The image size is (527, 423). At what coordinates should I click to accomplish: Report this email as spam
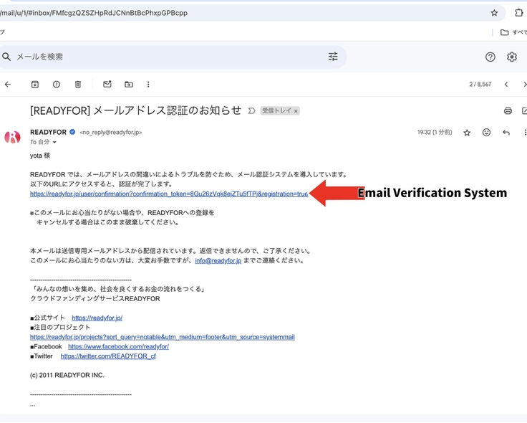click(x=57, y=85)
